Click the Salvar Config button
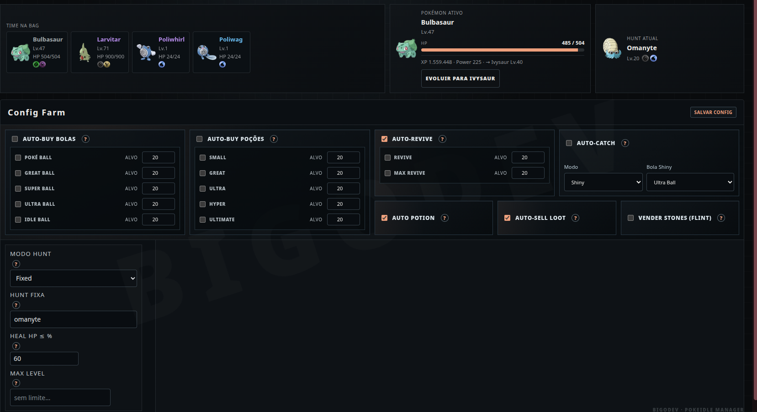 coord(713,112)
